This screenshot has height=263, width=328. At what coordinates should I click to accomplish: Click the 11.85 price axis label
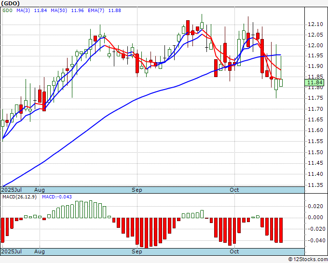click(x=315, y=77)
